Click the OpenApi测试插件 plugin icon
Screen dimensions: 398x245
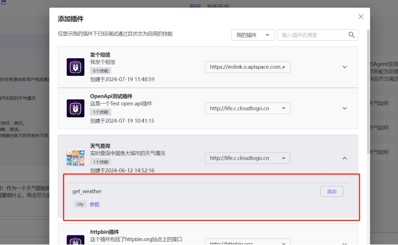click(x=75, y=108)
